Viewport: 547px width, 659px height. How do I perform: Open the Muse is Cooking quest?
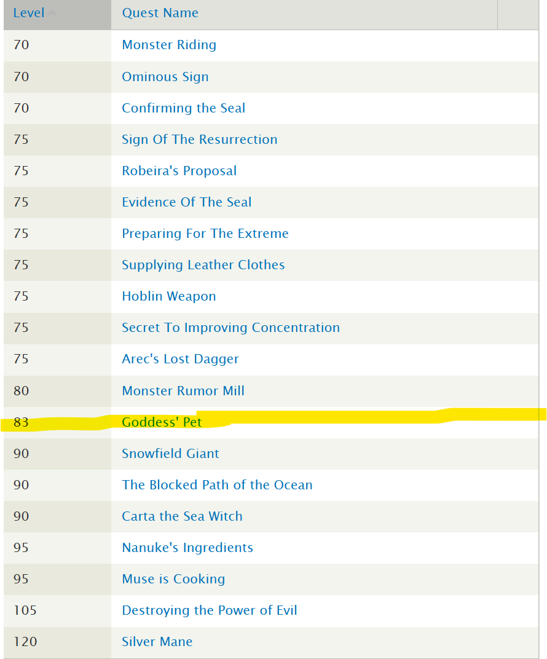173,579
